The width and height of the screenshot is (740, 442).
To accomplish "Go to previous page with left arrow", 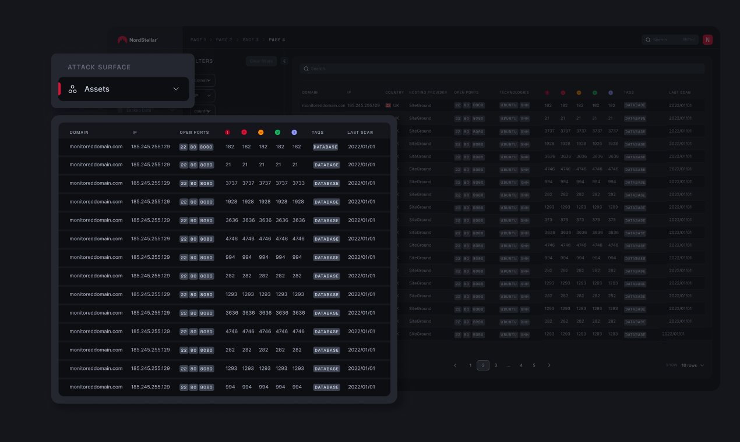I will click(x=456, y=365).
